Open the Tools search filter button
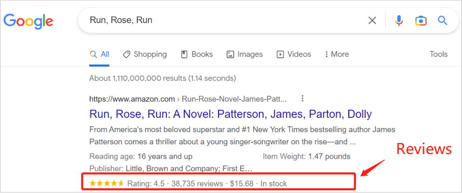 (438, 54)
